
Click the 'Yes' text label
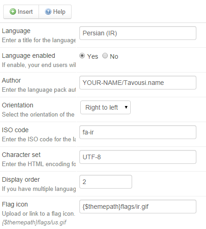[x=93, y=56]
